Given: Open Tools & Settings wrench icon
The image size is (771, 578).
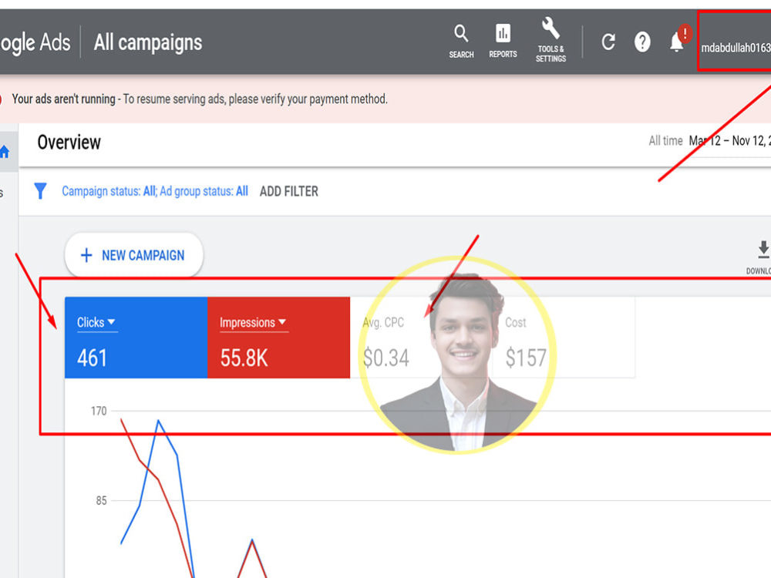Looking at the screenshot, I should click(550, 40).
